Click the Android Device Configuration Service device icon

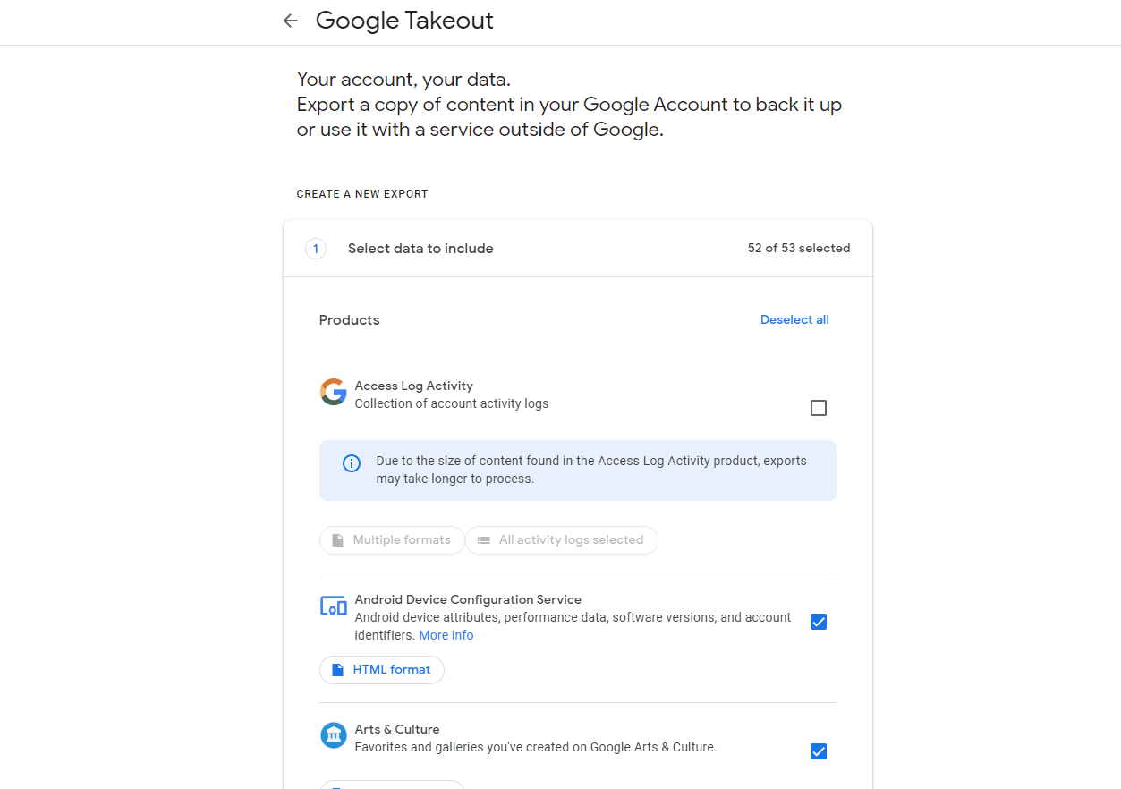pyautogui.click(x=333, y=606)
